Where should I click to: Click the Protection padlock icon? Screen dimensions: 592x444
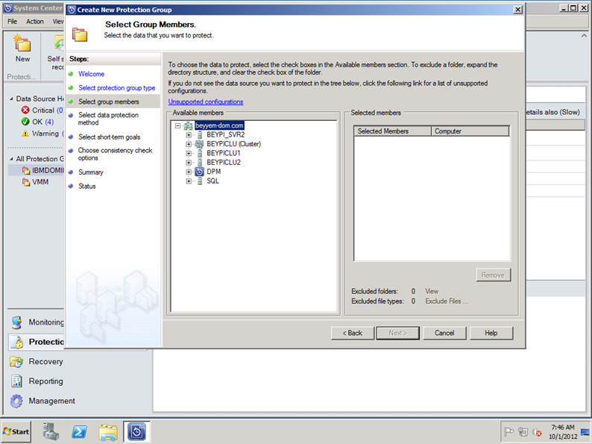(16, 342)
